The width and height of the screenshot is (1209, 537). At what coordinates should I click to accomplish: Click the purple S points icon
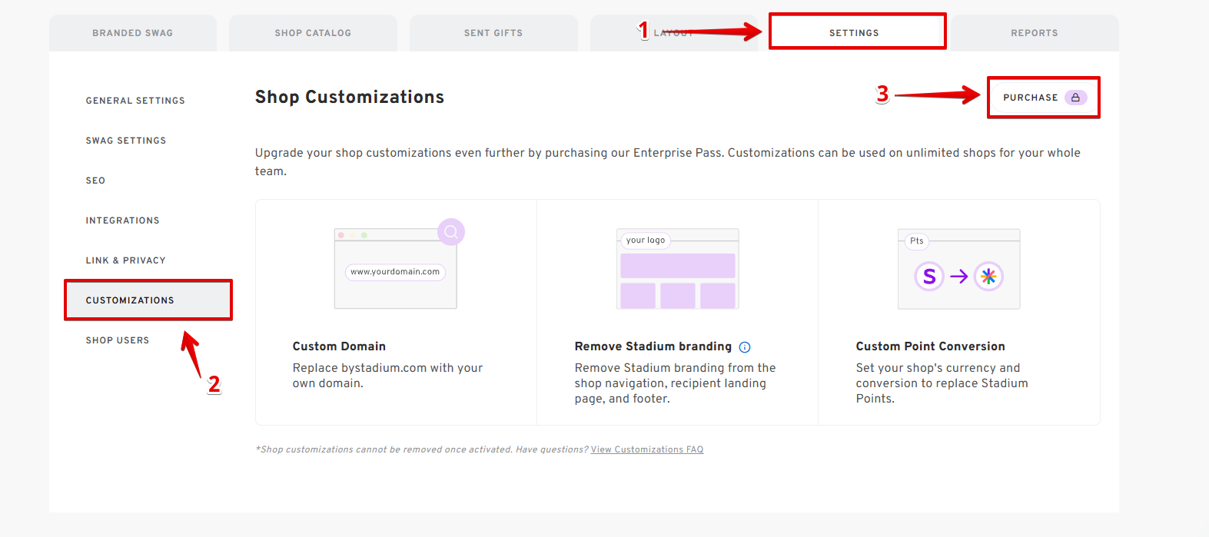click(x=929, y=277)
